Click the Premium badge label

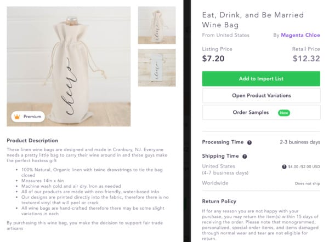(32, 117)
